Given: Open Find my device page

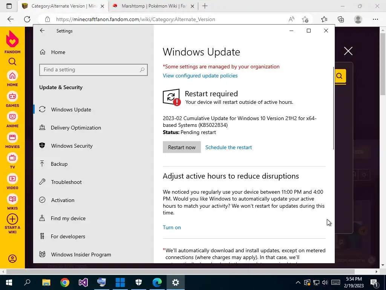Looking at the screenshot, I should click(x=93, y=218).
